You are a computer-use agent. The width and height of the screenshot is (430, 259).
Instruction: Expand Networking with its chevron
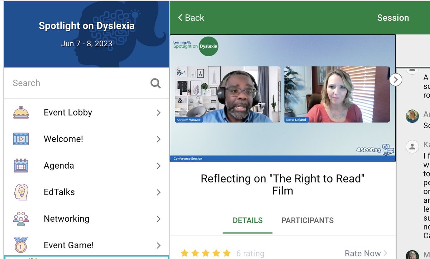pyautogui.click(x=158, y=219)
